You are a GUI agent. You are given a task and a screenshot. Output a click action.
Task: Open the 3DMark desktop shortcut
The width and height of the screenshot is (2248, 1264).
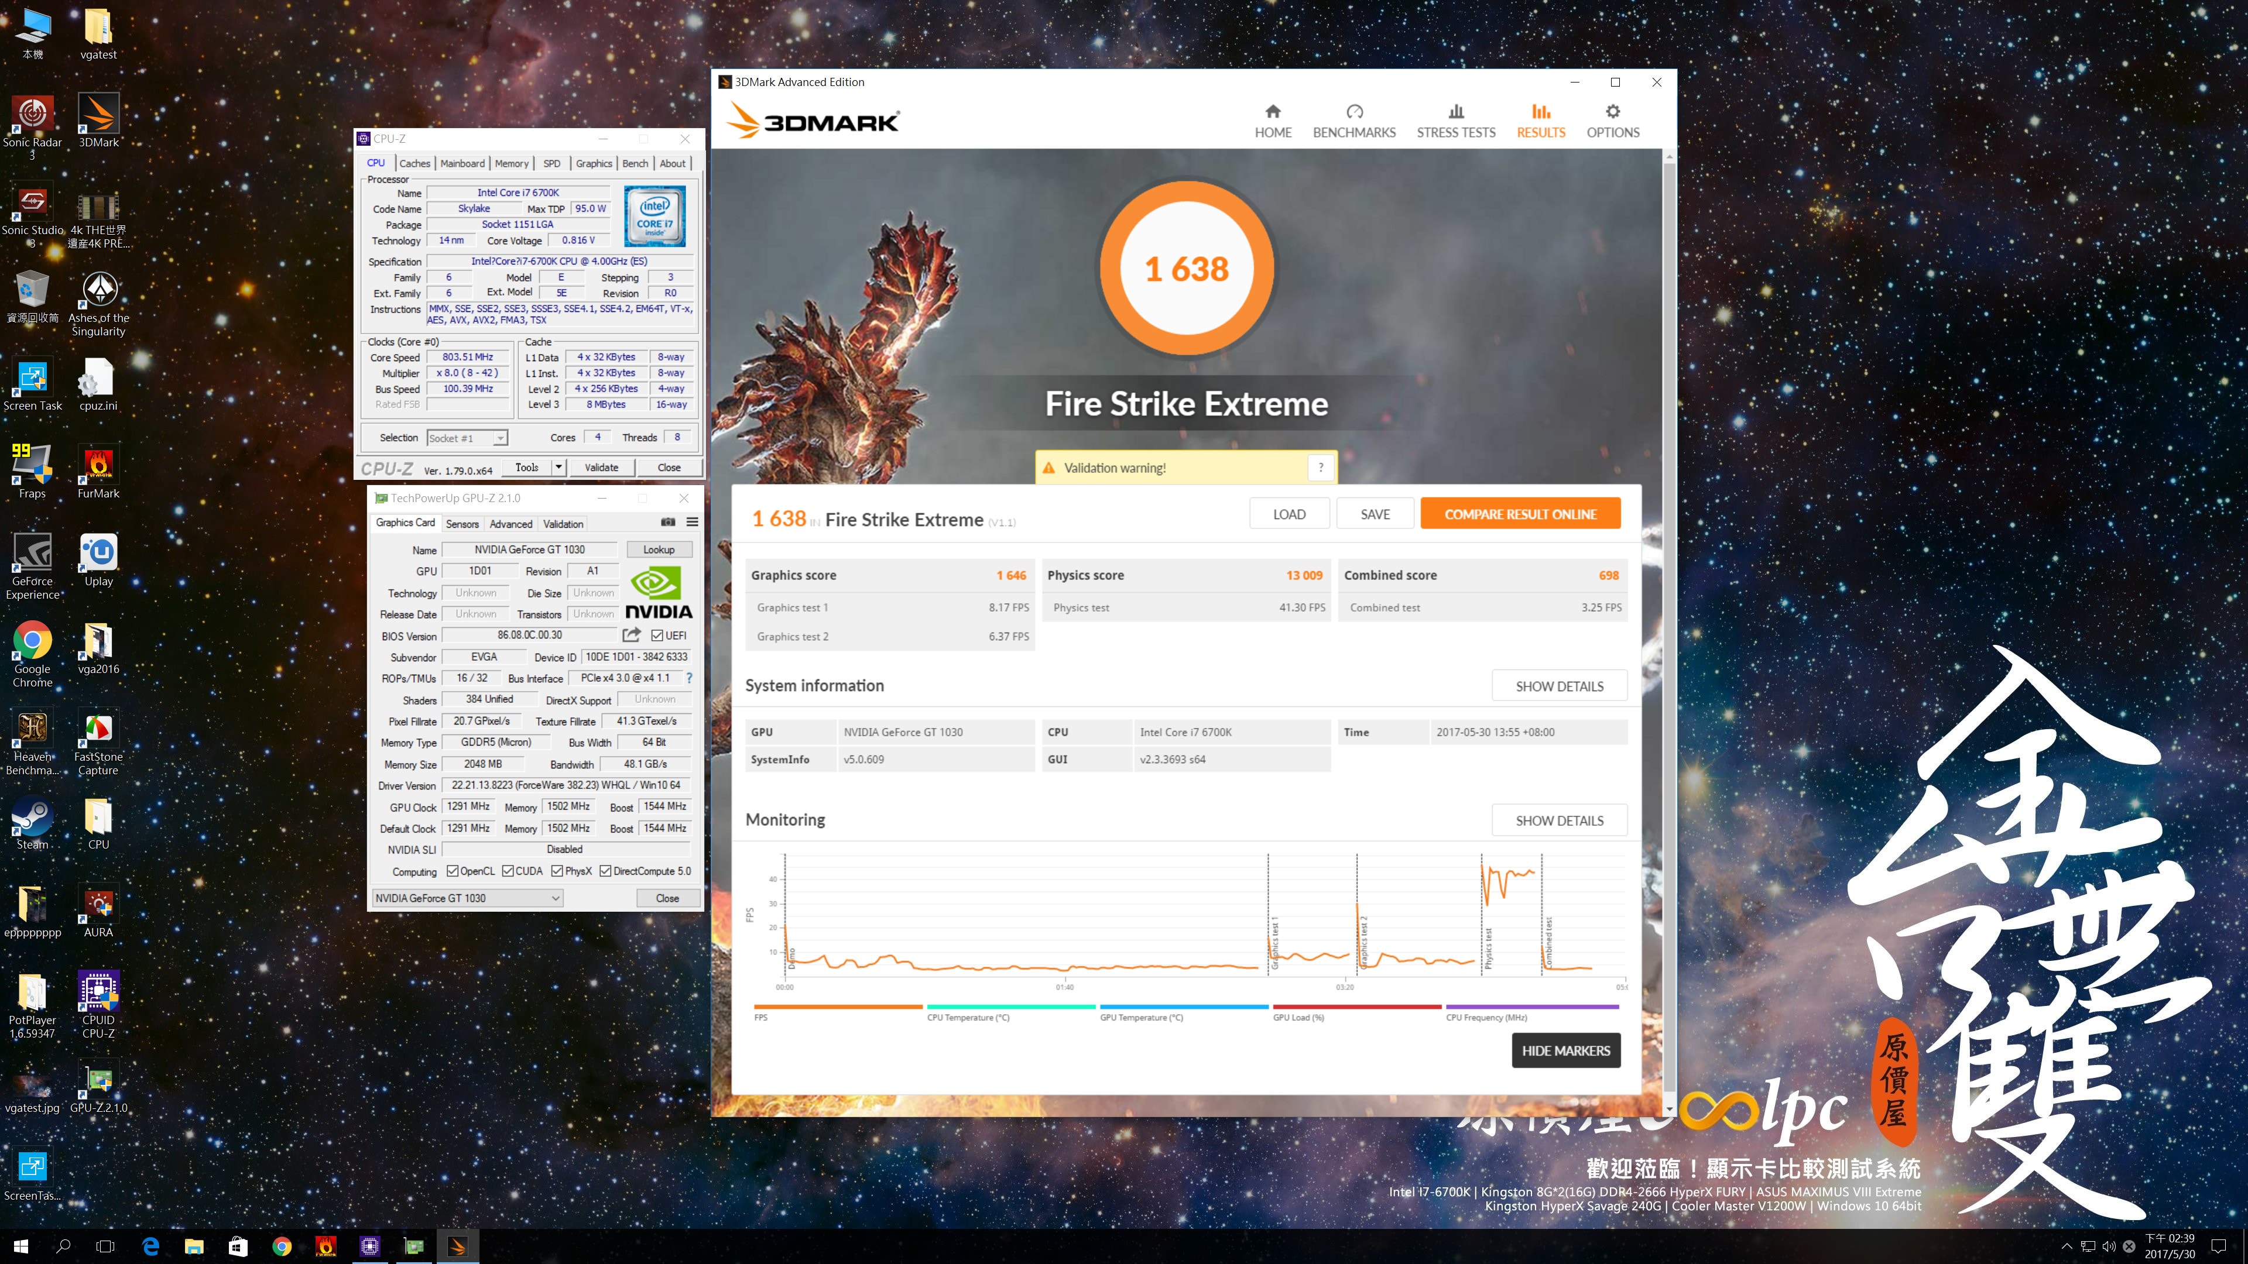(x=98, y=121)
